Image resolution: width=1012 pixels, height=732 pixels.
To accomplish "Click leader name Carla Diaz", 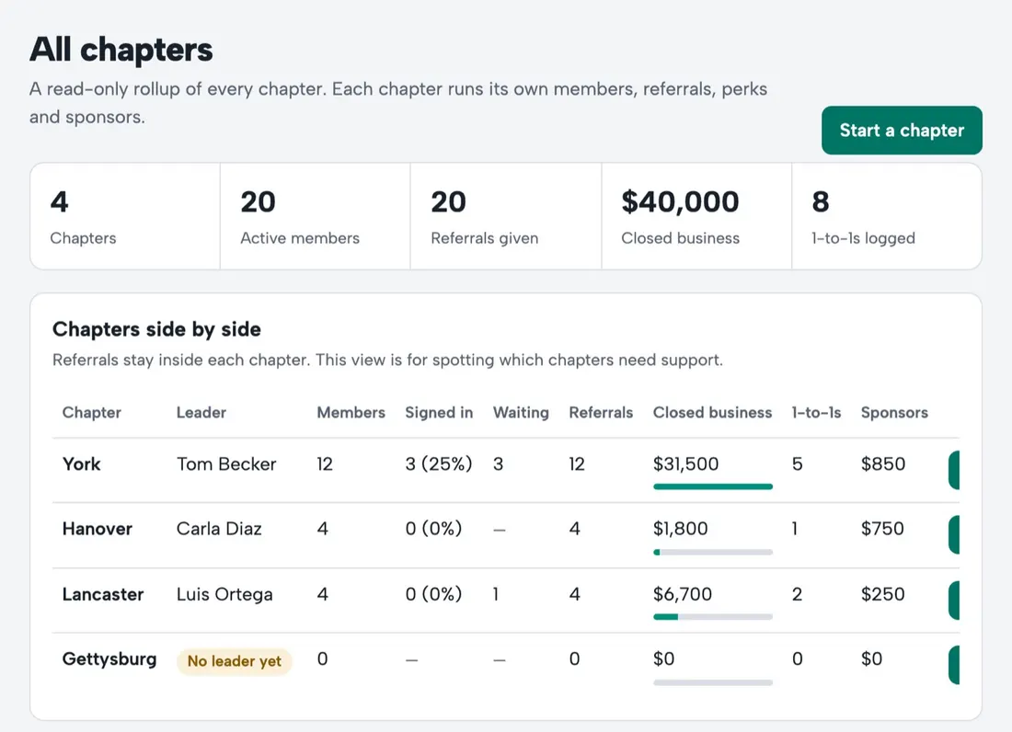I will point(219,529).
